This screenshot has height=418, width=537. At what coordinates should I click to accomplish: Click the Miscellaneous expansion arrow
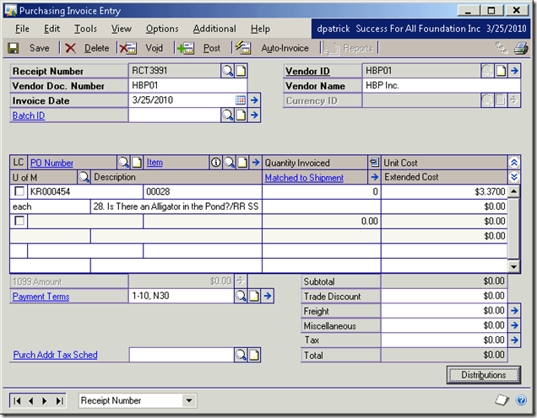coord(514,325)
